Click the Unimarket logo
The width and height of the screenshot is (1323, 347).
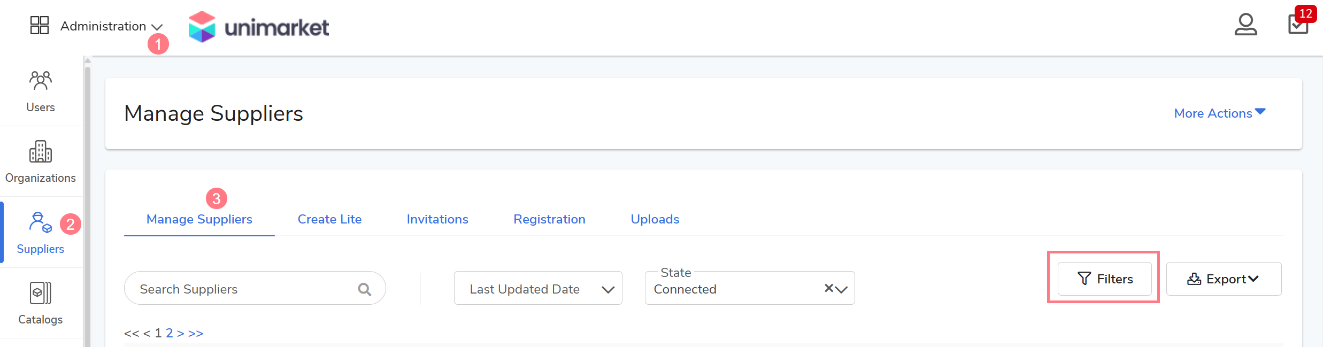[259, 27]
